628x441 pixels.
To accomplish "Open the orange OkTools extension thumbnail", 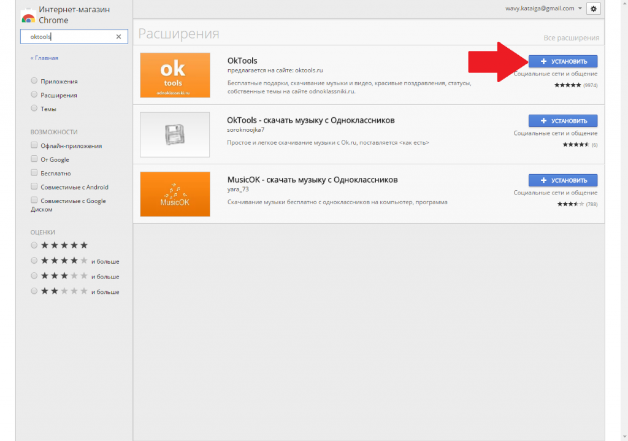I will pyautogui.click(x=175, y=75).
